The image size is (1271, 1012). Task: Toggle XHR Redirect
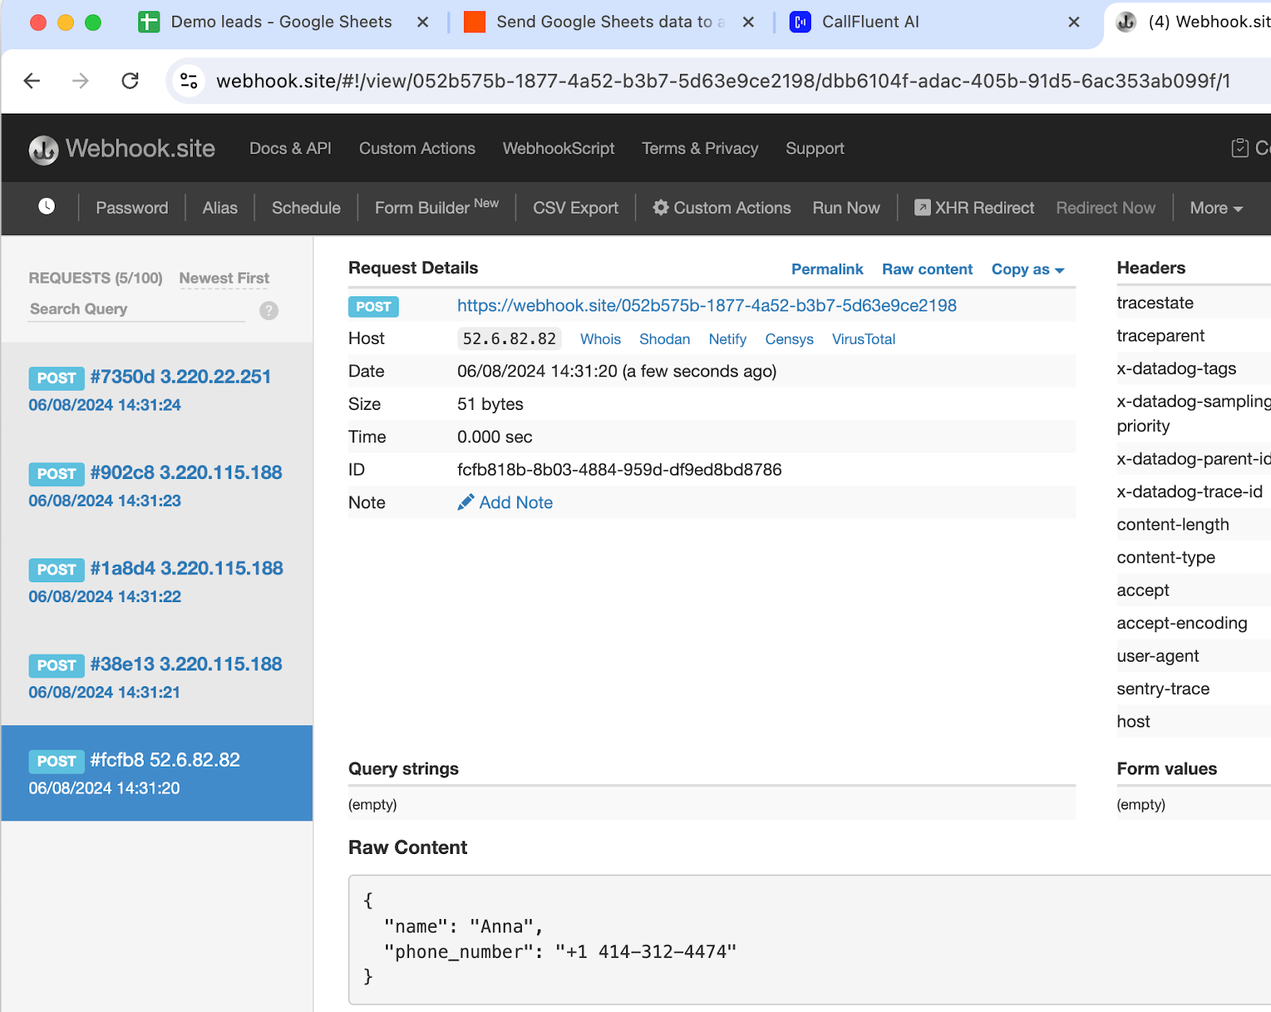pyautogui.click(x=975, y=207)
